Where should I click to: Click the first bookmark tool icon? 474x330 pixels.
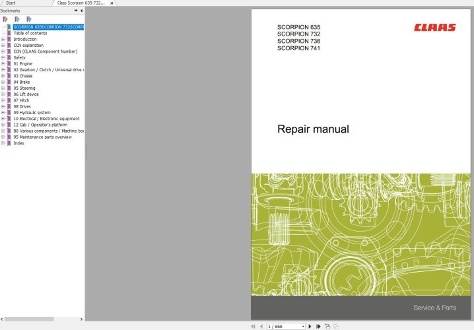5,19
